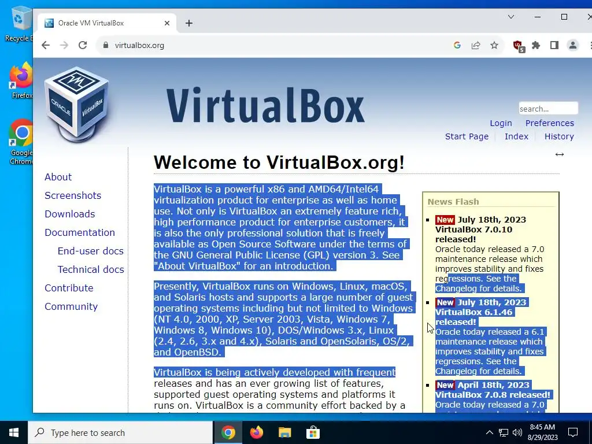Click the VirtualBox cube logo
This screenshot has width=592, height=444.
(77, 104)
